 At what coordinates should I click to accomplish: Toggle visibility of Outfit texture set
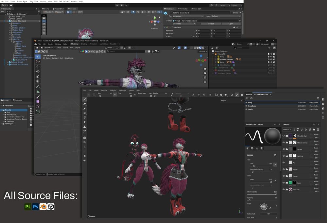pos(246,109)
